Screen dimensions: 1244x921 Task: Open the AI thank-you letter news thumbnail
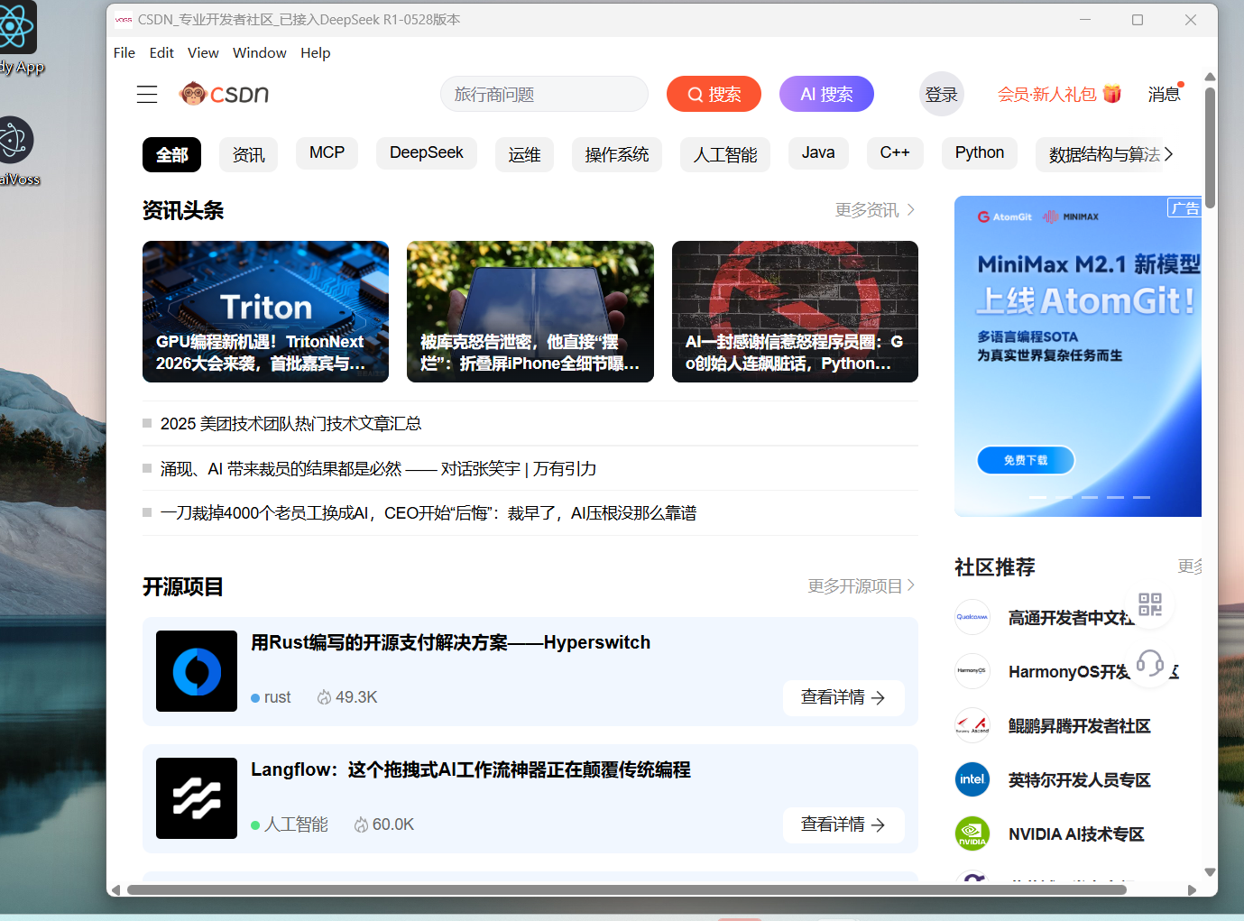[x=795, y=311]
